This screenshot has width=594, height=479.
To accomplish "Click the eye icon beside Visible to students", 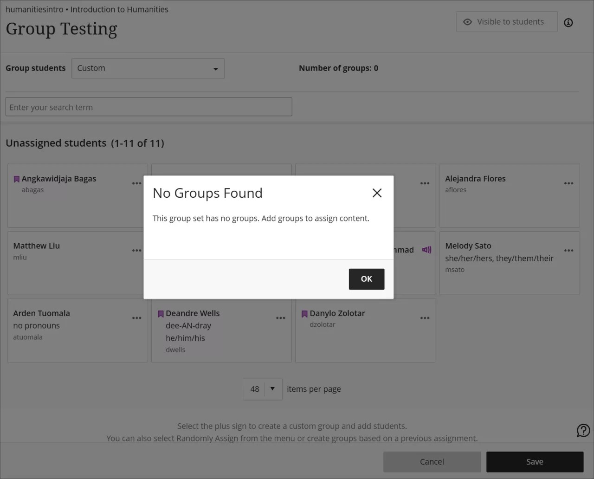I will (x=466, y=21).
